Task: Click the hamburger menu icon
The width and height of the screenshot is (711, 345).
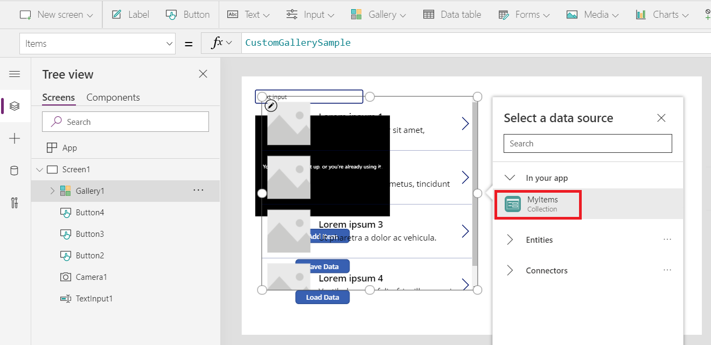Action: coord(14,74)
